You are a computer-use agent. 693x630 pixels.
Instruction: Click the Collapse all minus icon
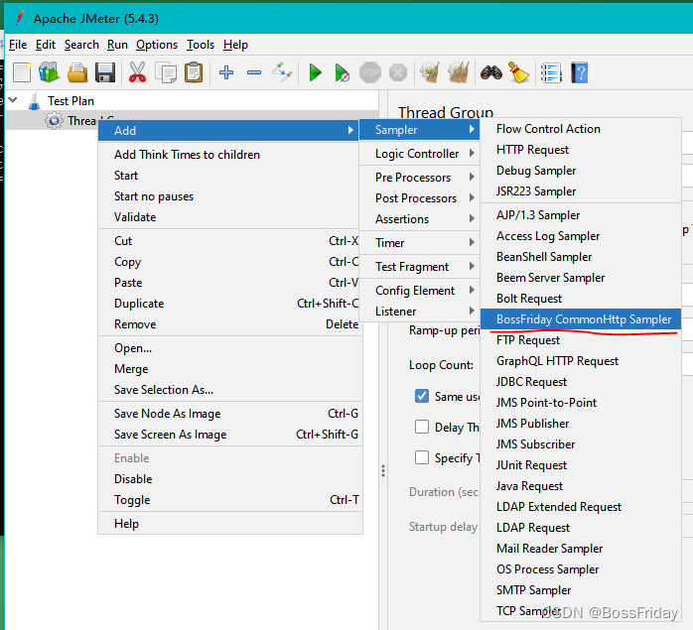point(254,72)
